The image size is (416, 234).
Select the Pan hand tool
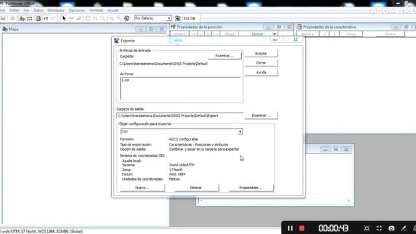[x=88, y=18]
